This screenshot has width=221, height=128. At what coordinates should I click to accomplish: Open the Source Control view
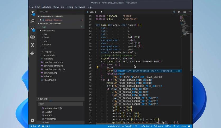point(33,29)
